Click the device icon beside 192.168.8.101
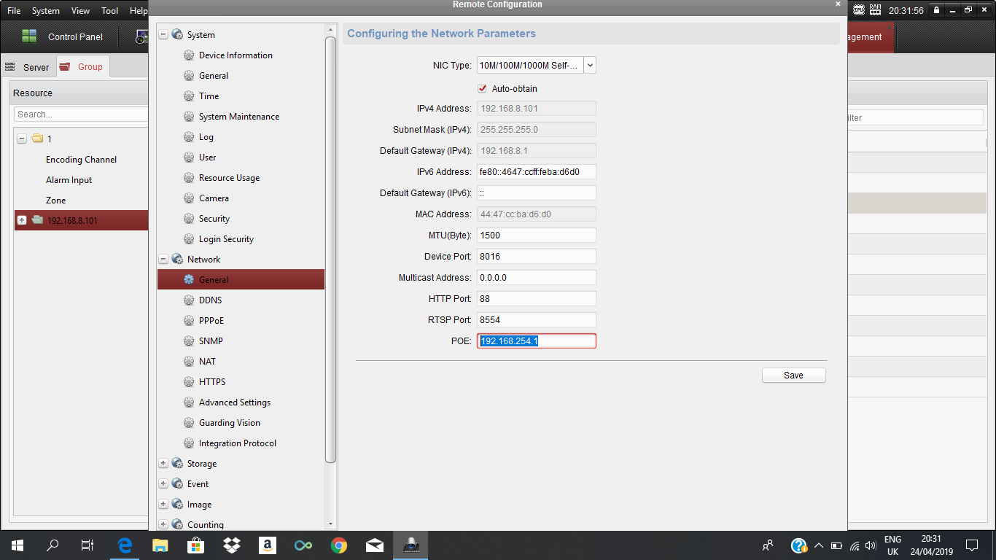This screenshot has height=560, width=996. click(x=37, y=220)
